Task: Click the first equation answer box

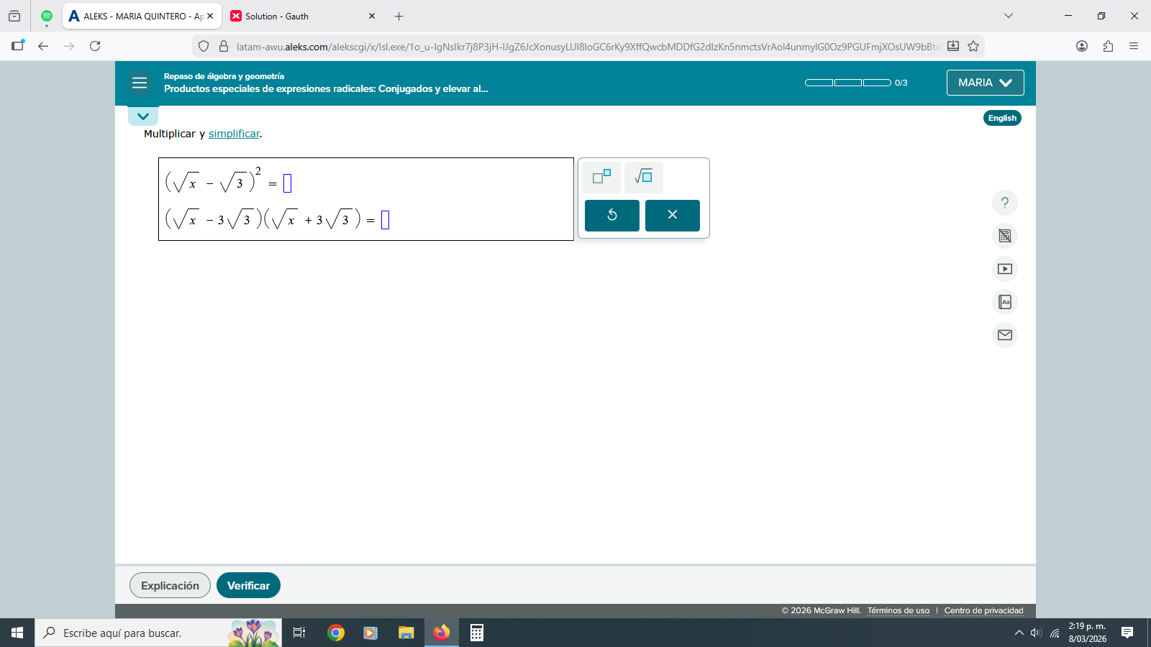Action: [x=287, y=183]
